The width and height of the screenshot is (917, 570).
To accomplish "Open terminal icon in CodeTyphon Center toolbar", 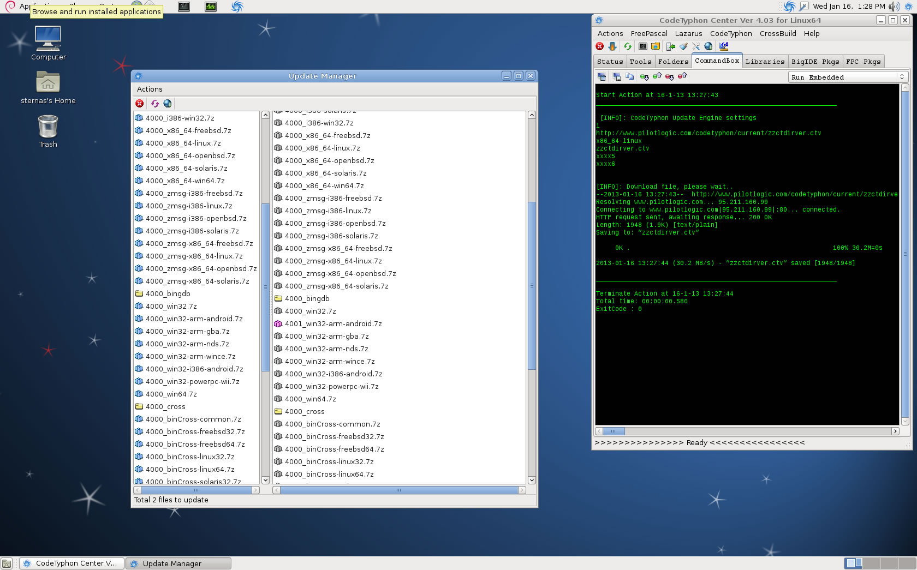I will pos(643,46).
